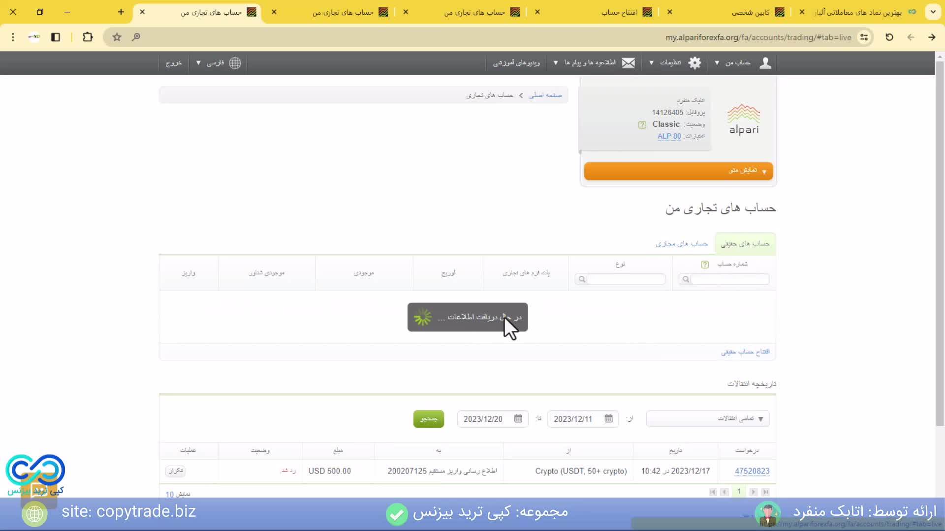Screen dimensions: 945x531
Task: Open transfer request 47520823 link
Action: [x=752, y=471]
